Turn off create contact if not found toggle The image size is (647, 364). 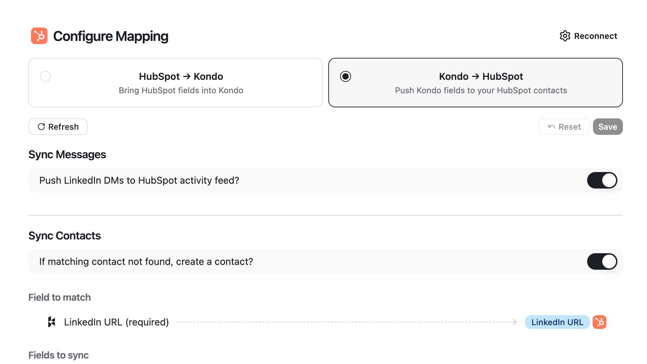pos(602,261)
